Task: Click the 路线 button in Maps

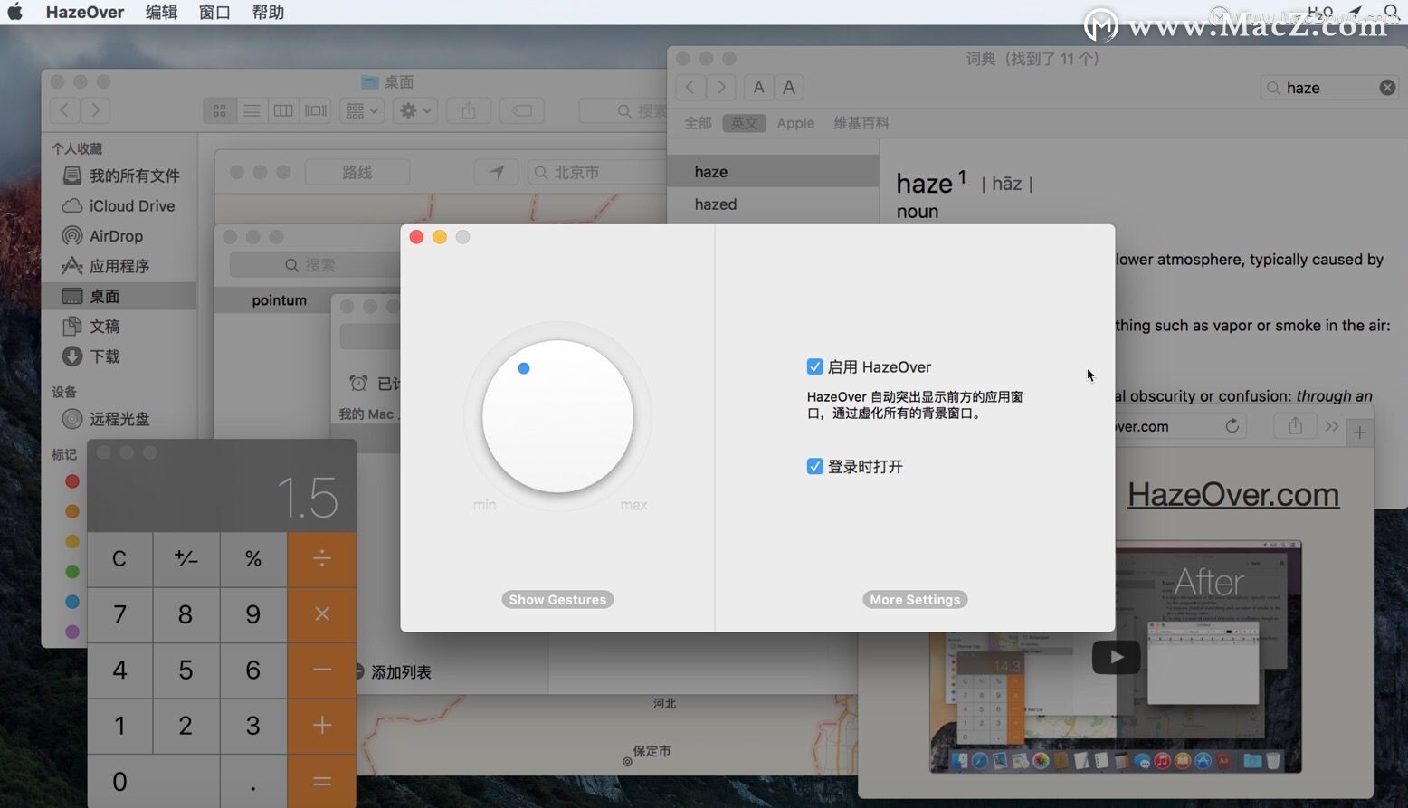Action: pos(357,172)
